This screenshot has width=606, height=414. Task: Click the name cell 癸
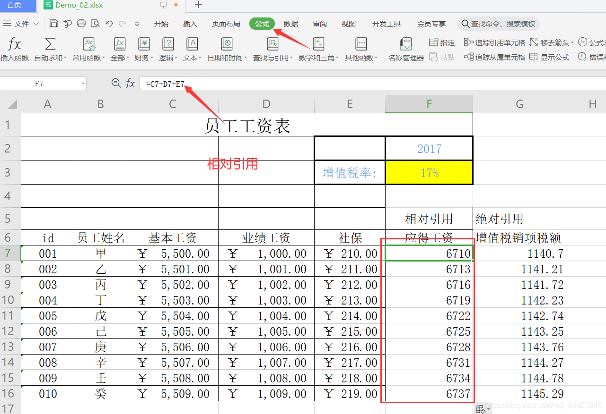click(x=100, y=394)
